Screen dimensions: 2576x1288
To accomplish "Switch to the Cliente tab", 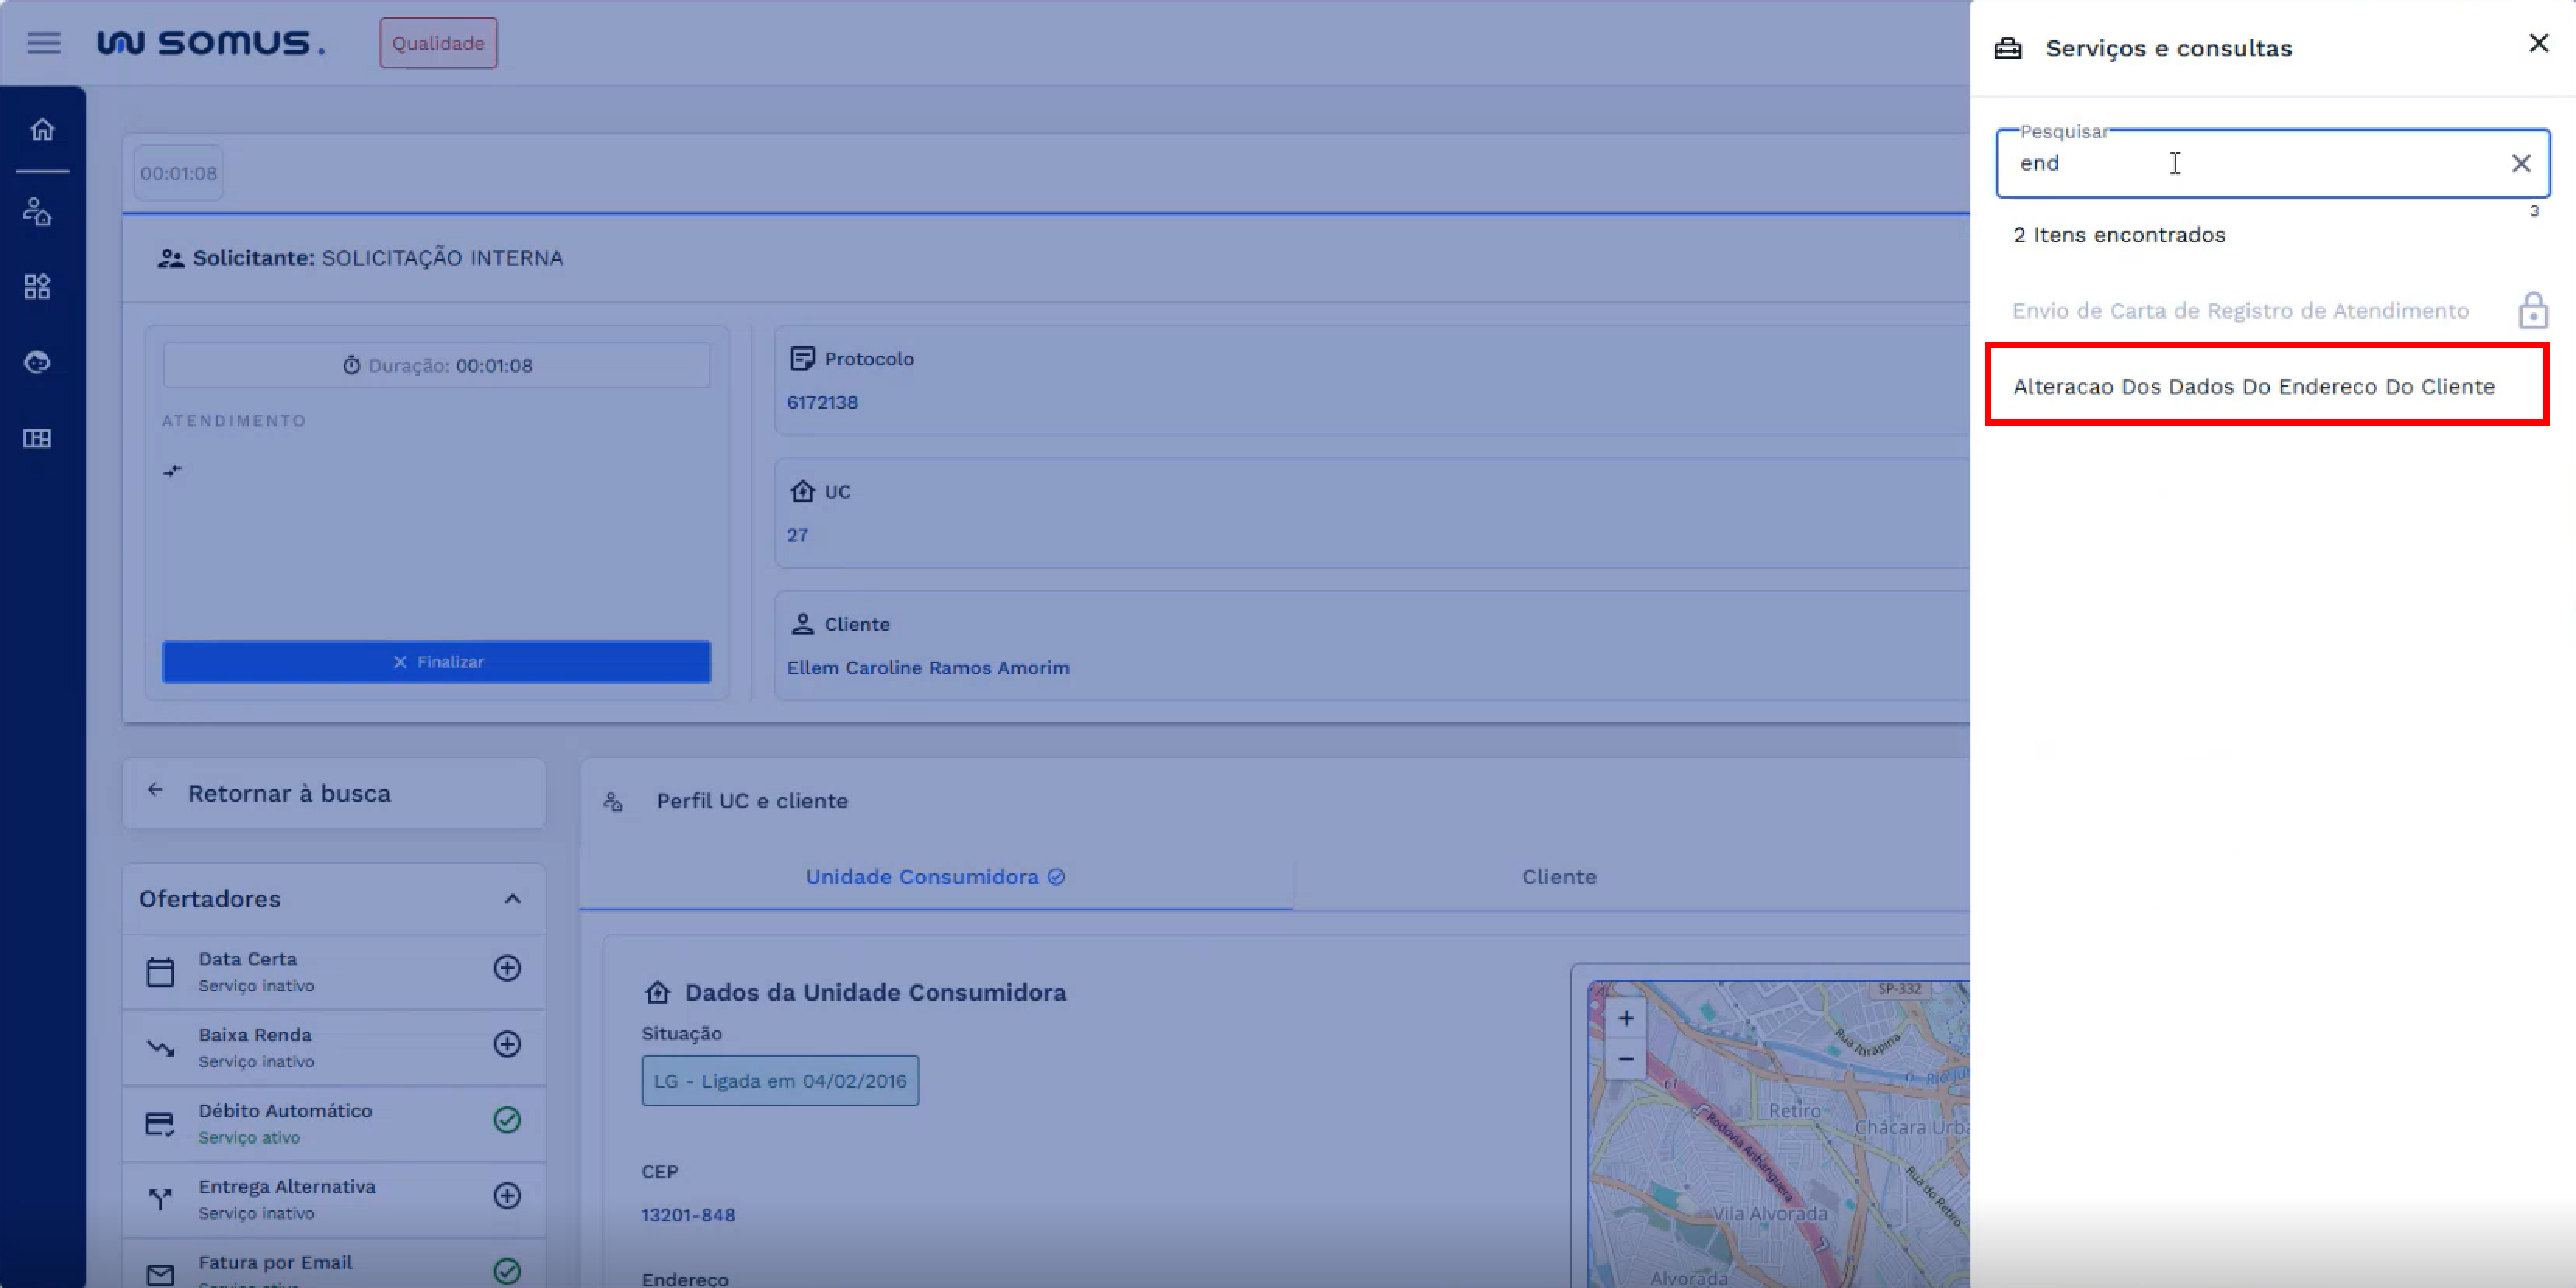I will tap(1558, 877).
